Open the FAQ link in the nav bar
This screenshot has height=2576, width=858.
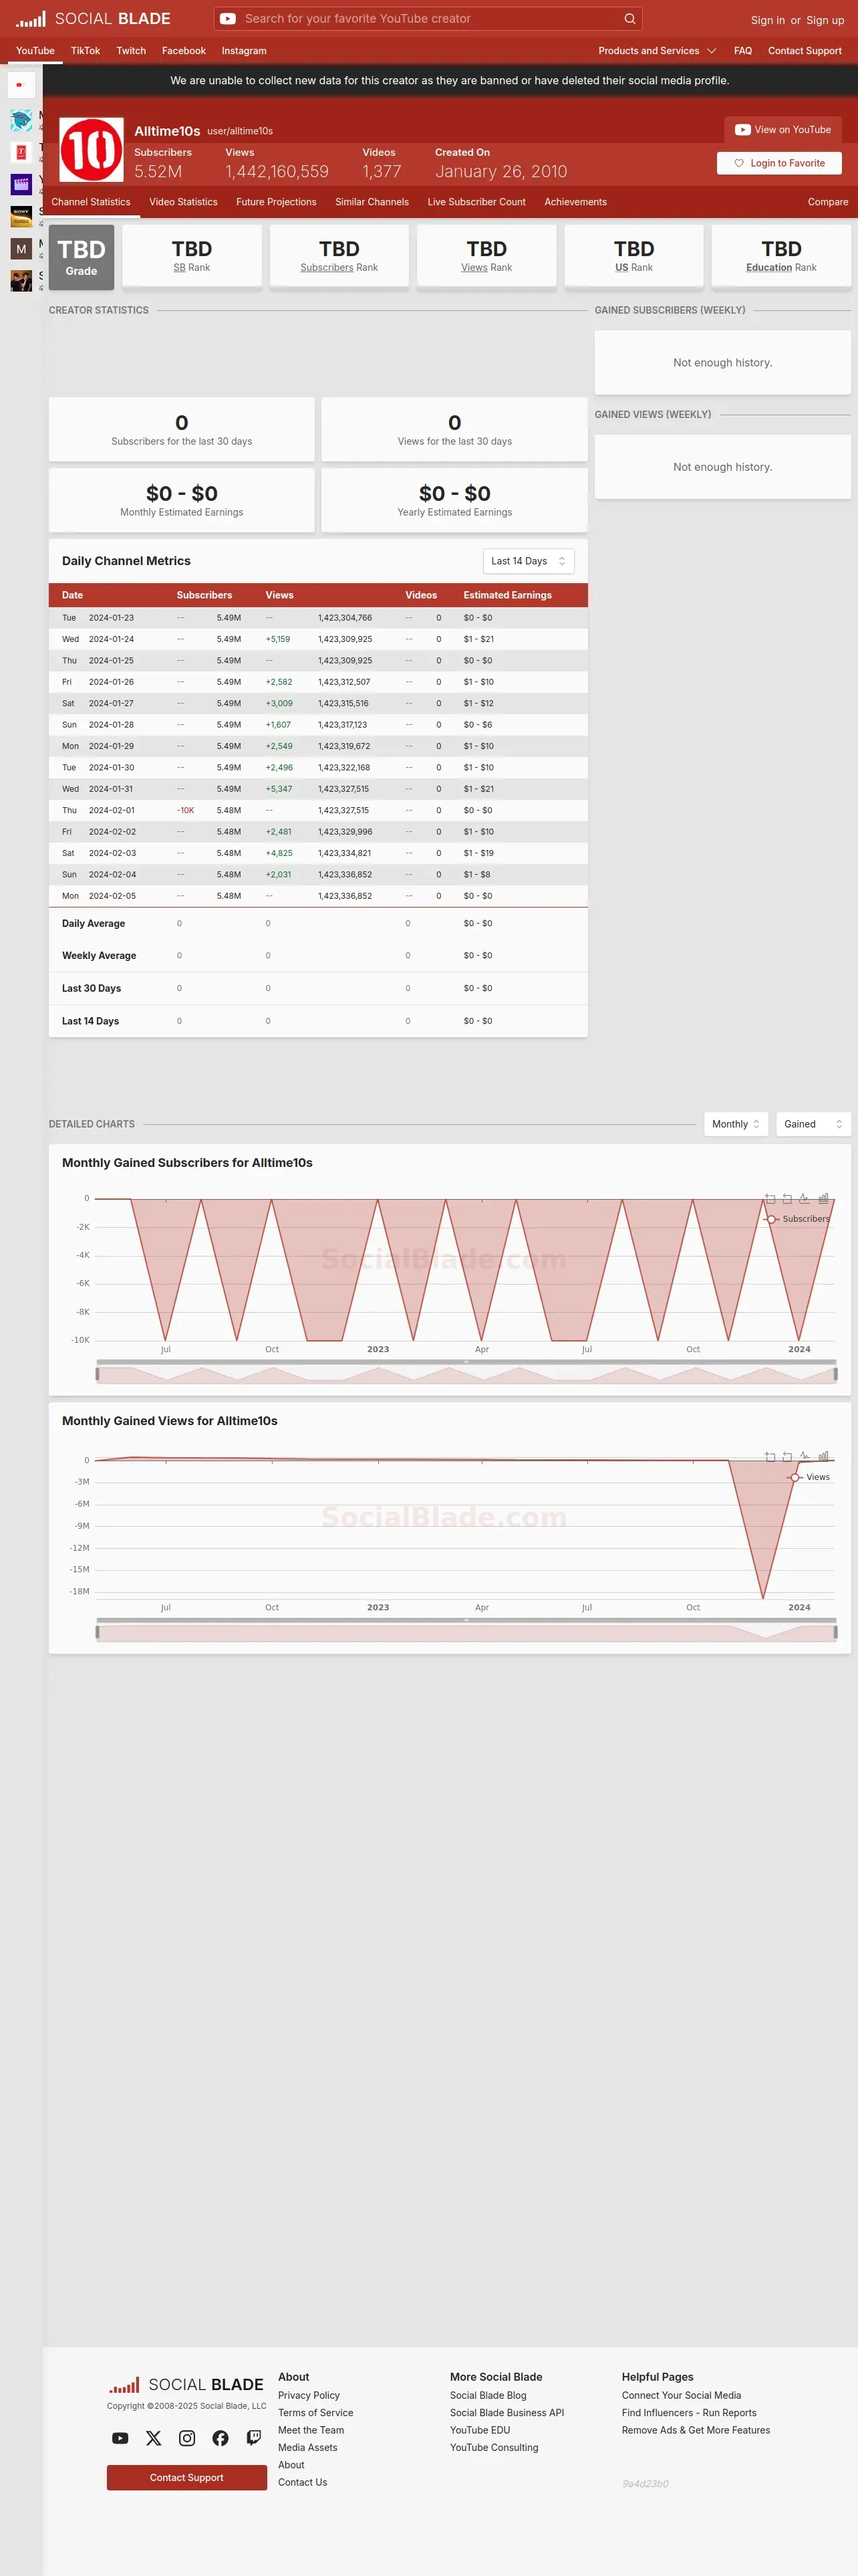[742, 50]
